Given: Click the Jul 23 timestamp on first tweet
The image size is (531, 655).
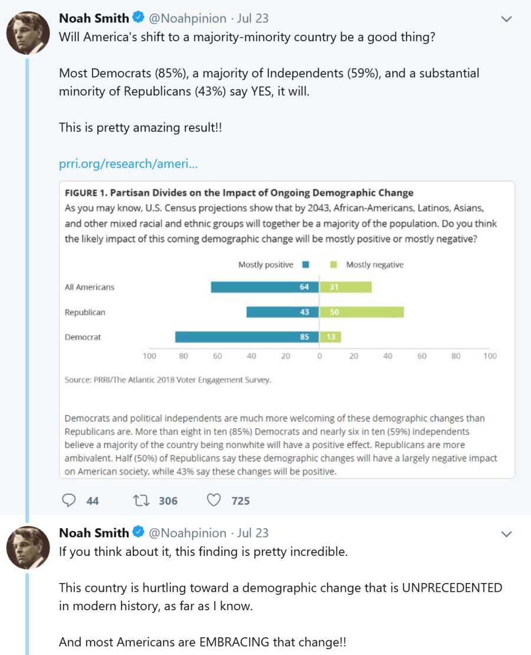Looking at the screenshot, I should tap(253, 18).
